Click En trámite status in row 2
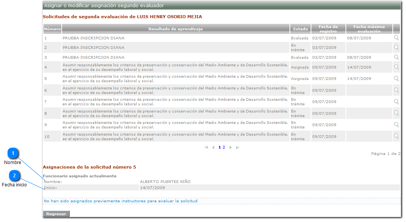Viewport: 406px width, 222px height. tap(298, 47)
